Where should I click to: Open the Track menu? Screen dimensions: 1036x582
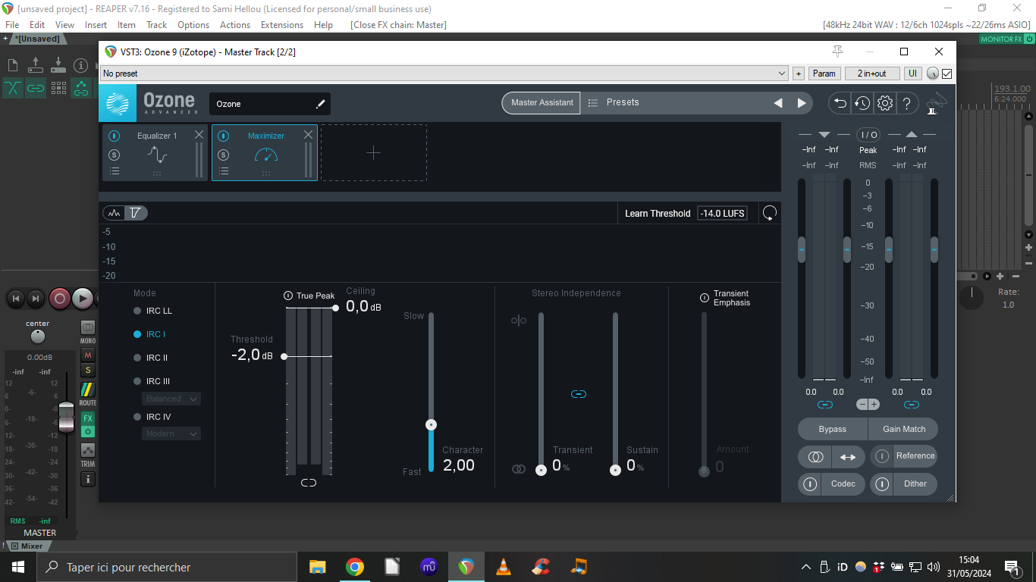157,25
